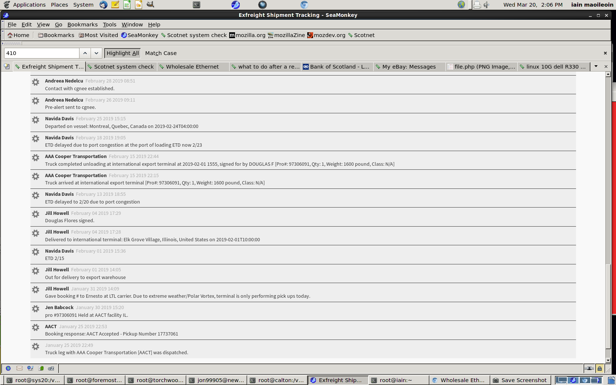Toggle Match Case in find bar

tap(161, 53)
